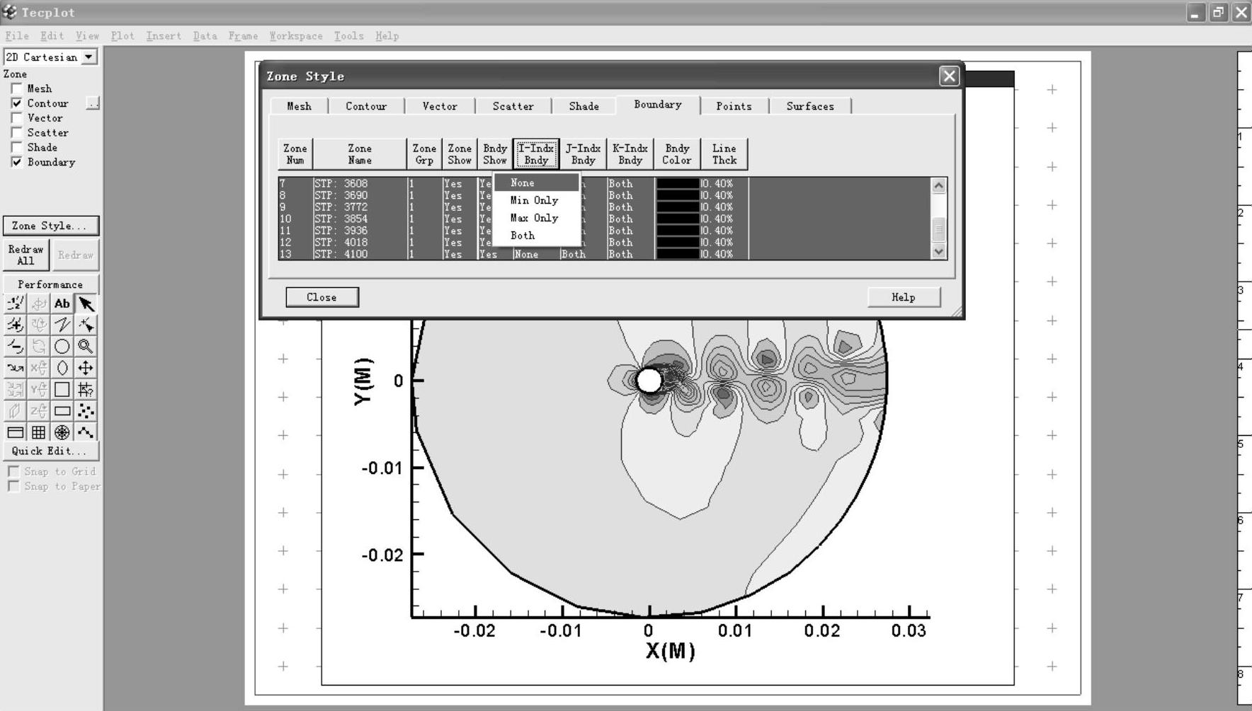This screenshot has height=711, width=1252.
Task: Click the zone list scroll-up arrow
Action: point(939,186)
